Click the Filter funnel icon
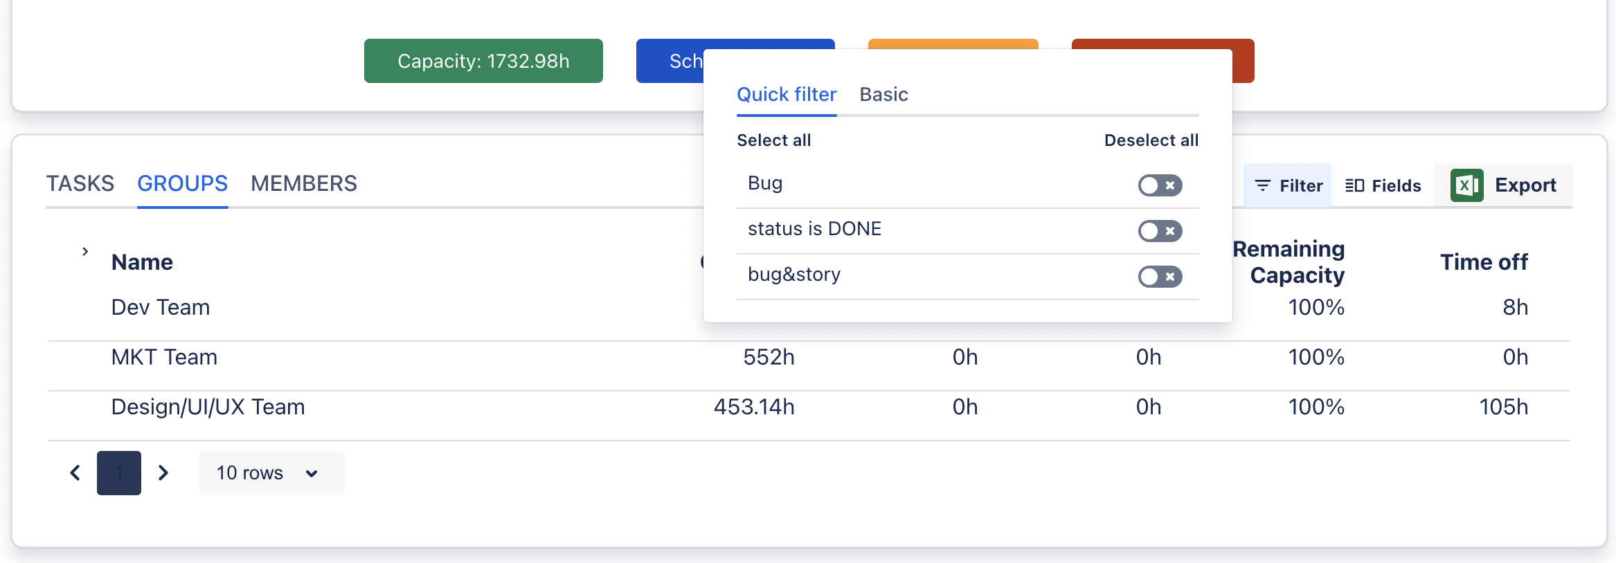Image resolution: width=1616 pixels, height=563 pixels. (x=1263, y=185)
